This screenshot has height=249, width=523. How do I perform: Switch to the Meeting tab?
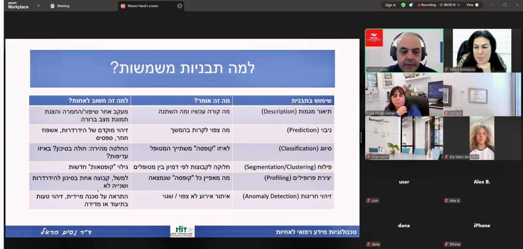click(x=60, y=6)
